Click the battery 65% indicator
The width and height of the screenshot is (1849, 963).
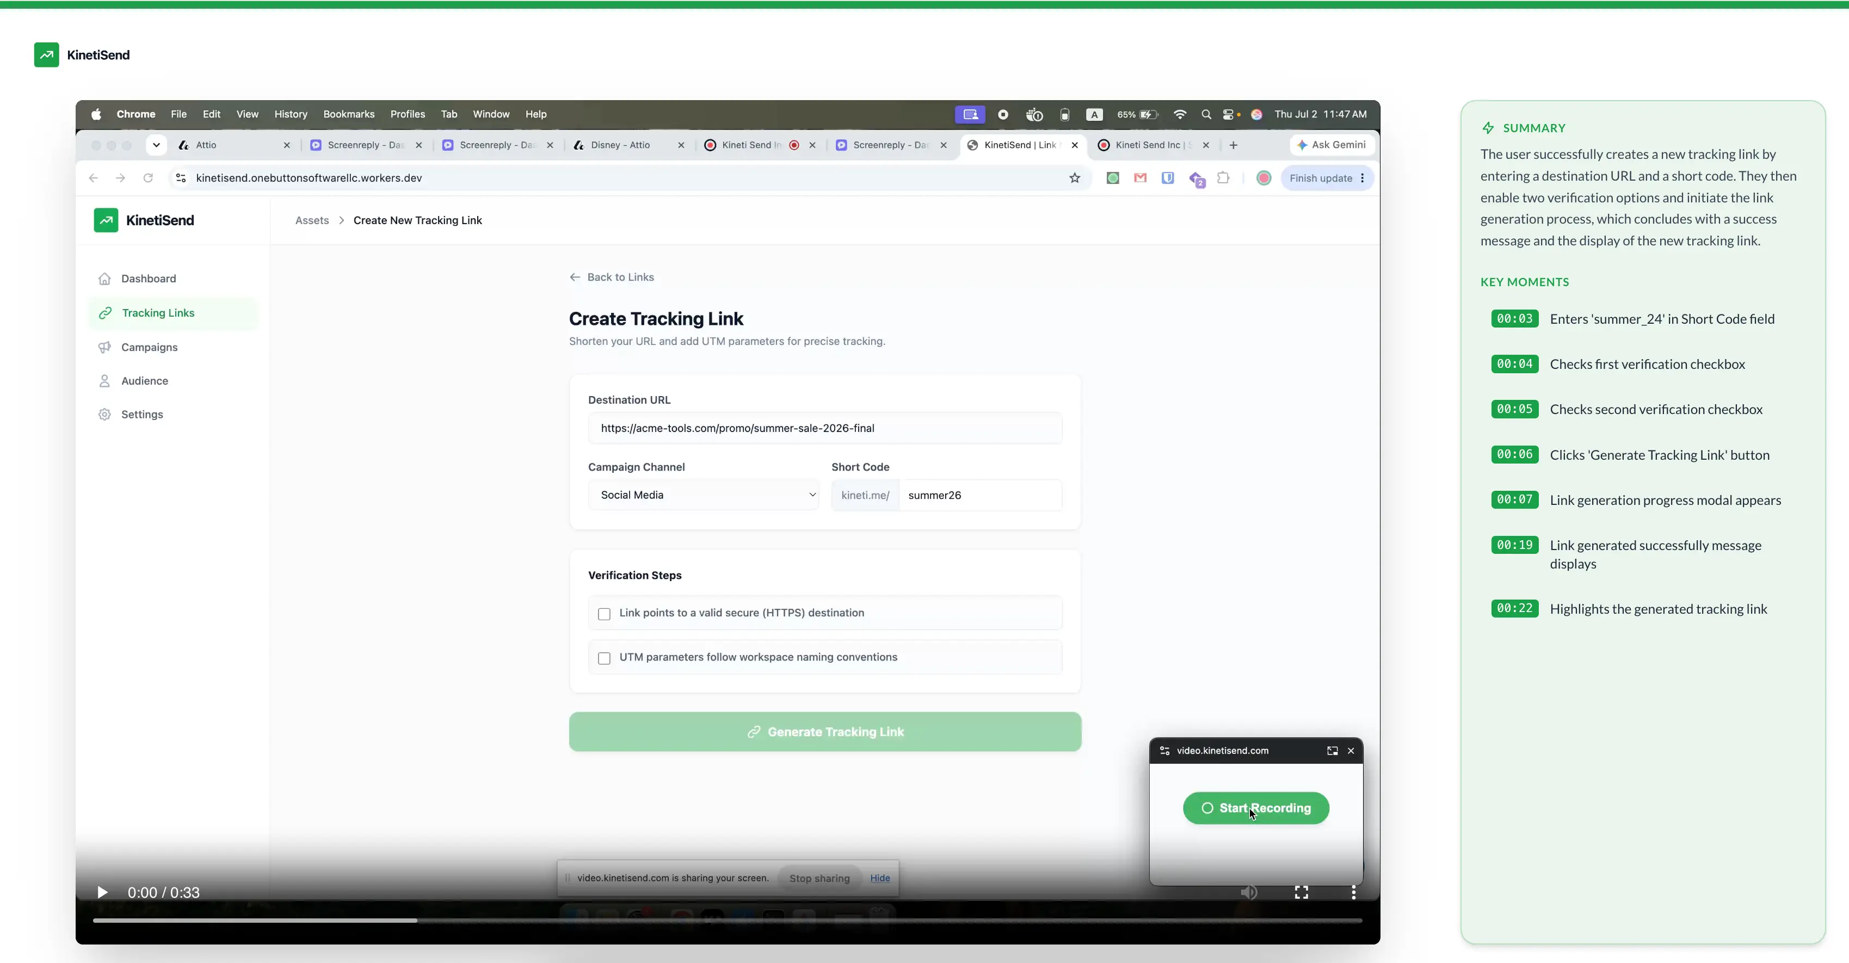point(1137,114)
